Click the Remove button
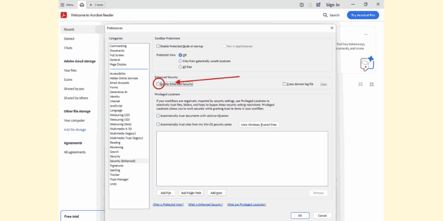This screenshot has height=221, width=443. [x=318, y=193]
